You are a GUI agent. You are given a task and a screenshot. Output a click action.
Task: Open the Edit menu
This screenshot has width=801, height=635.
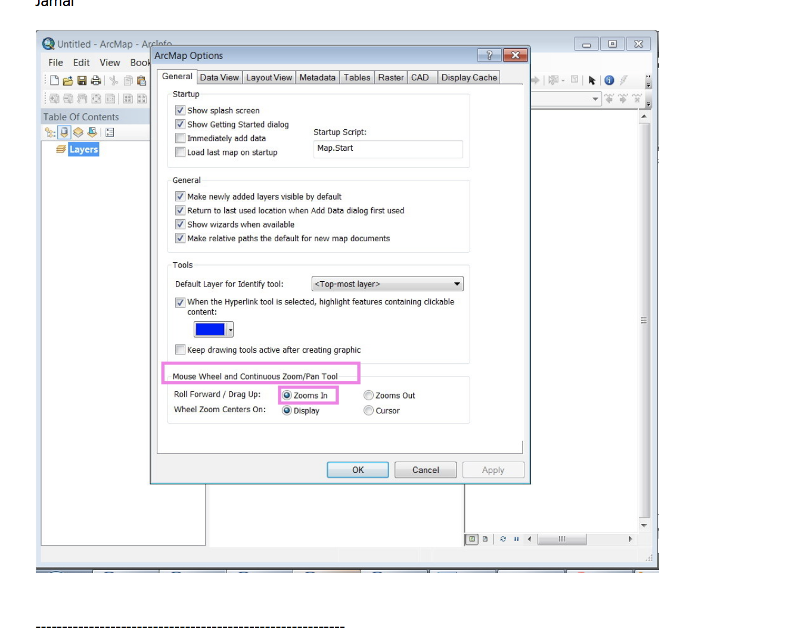click(82, 63)
